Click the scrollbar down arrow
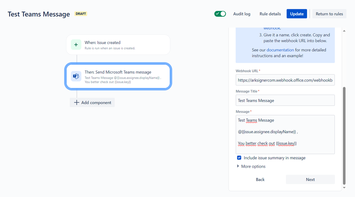The width and height of the screenshot is (355, 197). pyautogui.click(x=344, y=187)
